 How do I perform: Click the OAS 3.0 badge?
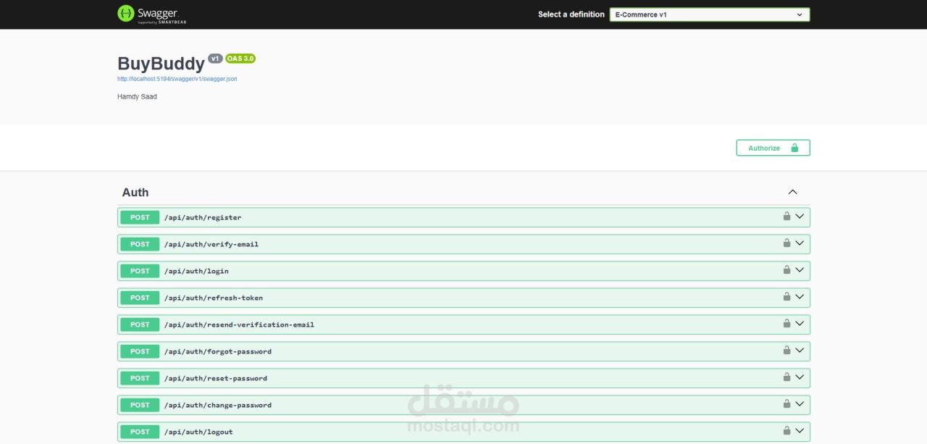coord(240,58)
